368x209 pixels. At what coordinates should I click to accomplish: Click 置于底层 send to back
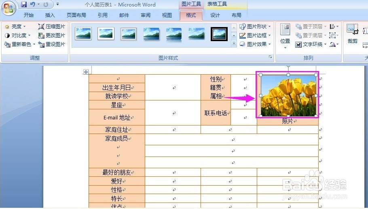coord(311,36)
